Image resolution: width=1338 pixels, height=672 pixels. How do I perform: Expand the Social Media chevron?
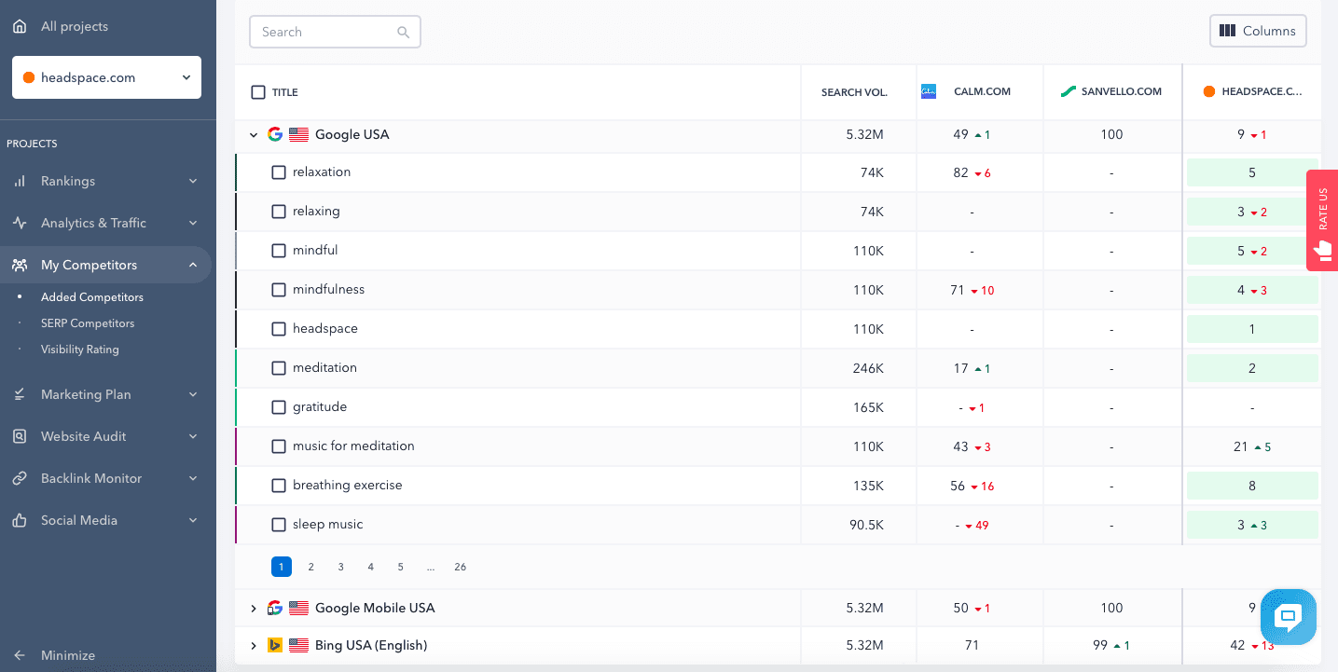[193, 520]
